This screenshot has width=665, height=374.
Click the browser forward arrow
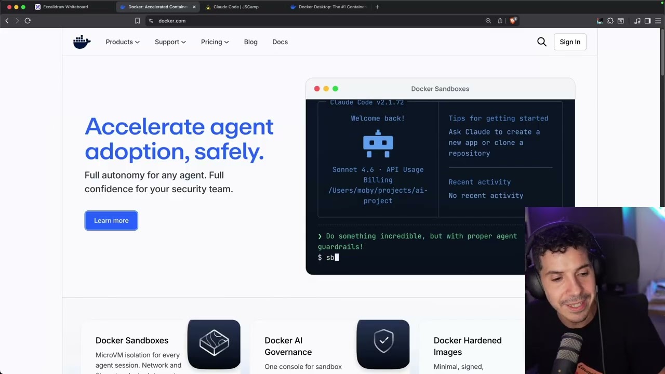point(17,21)
